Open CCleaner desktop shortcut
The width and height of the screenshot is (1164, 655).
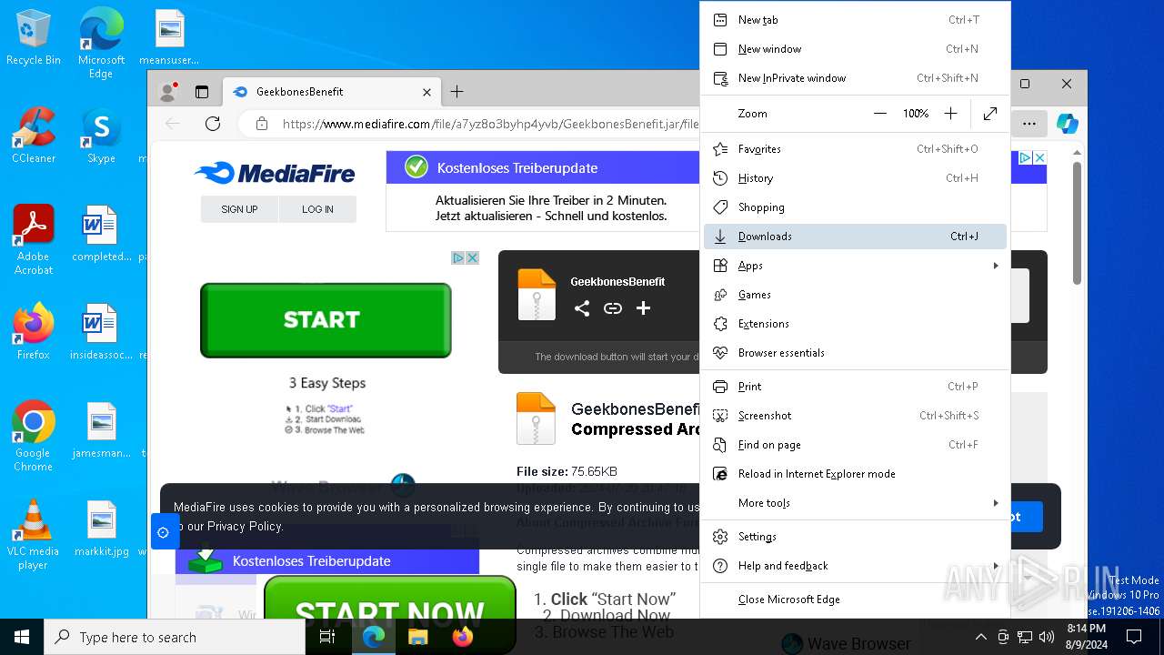click(x=34, y=136)
